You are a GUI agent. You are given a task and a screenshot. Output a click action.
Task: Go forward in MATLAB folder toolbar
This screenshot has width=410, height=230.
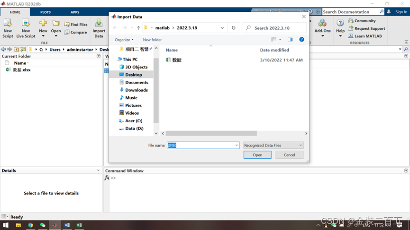(9, 49)
